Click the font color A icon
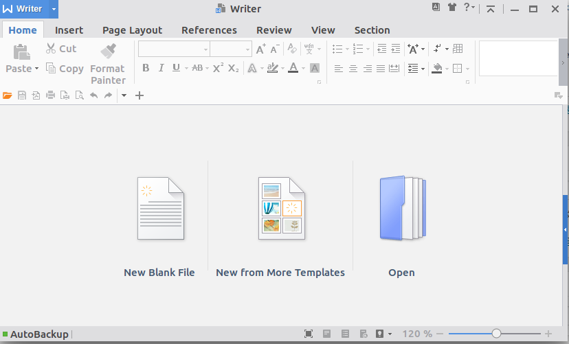 click(x=293, y=68)
